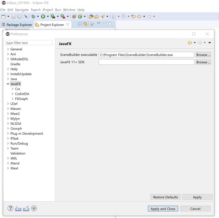This screenshot has height=218, width=219.
Task: Click the Link with Editor icon in Project Explorer
Action: pyautogui.click(x=86, y=24)
